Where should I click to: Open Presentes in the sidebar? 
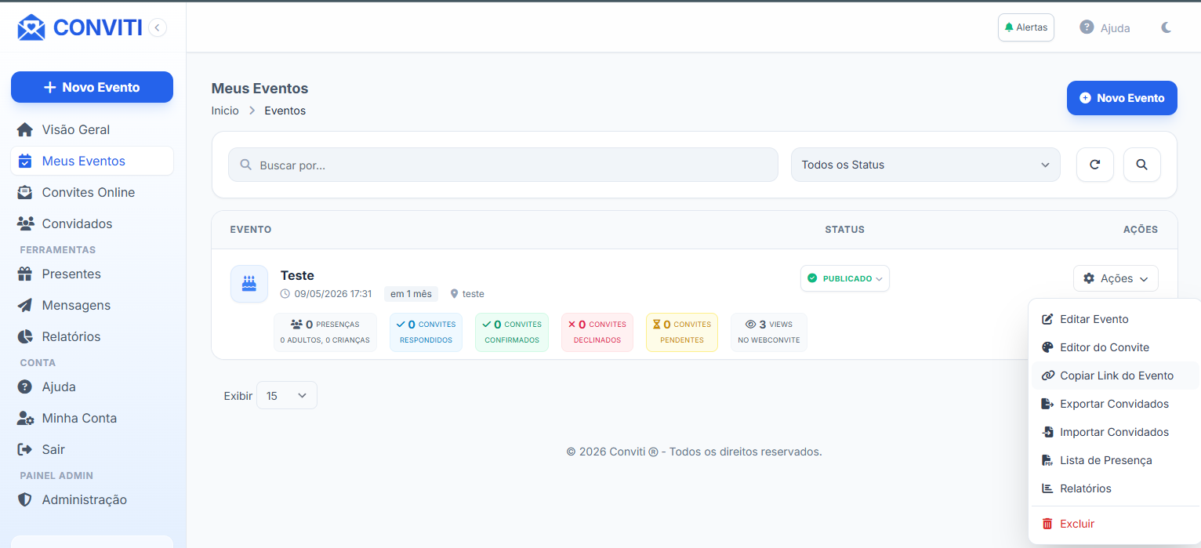coord(71,274)
